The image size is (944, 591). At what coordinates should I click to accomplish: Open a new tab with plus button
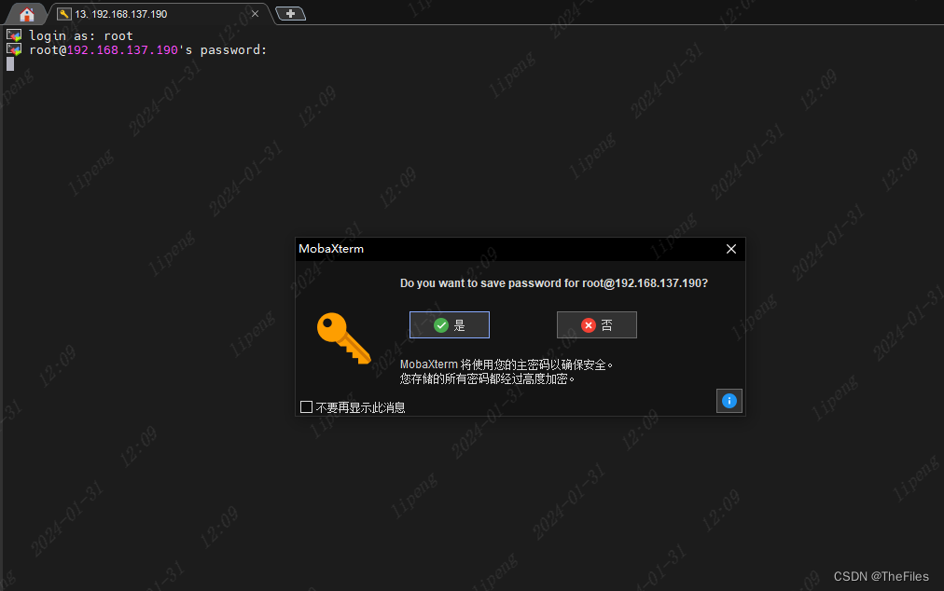(290, 13)
